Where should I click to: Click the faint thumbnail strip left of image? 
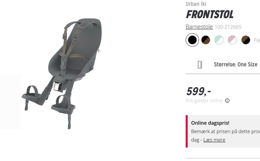[11, 102]
